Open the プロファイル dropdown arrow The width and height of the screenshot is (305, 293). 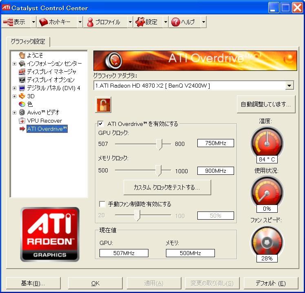click(x=130, y=22)
